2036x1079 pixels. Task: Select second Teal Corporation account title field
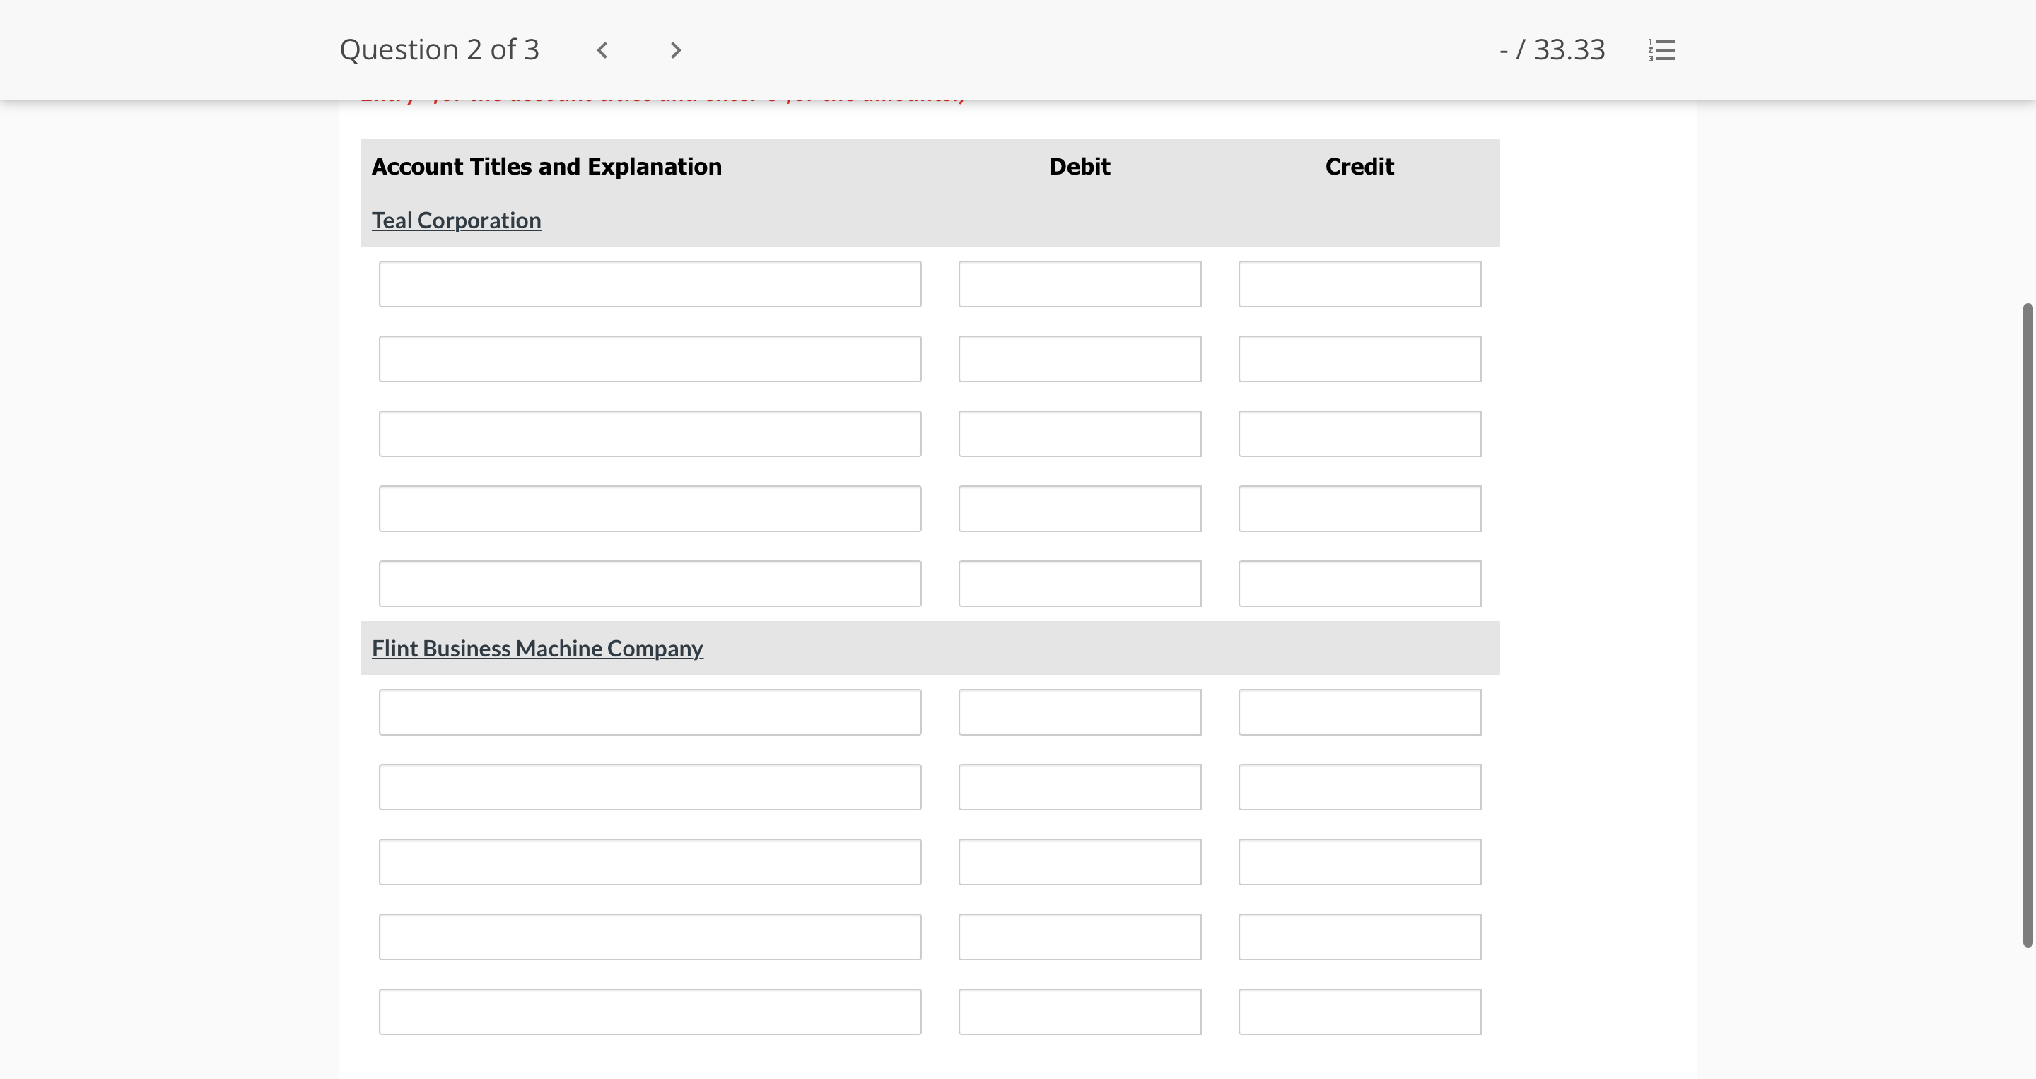point(650,360)
